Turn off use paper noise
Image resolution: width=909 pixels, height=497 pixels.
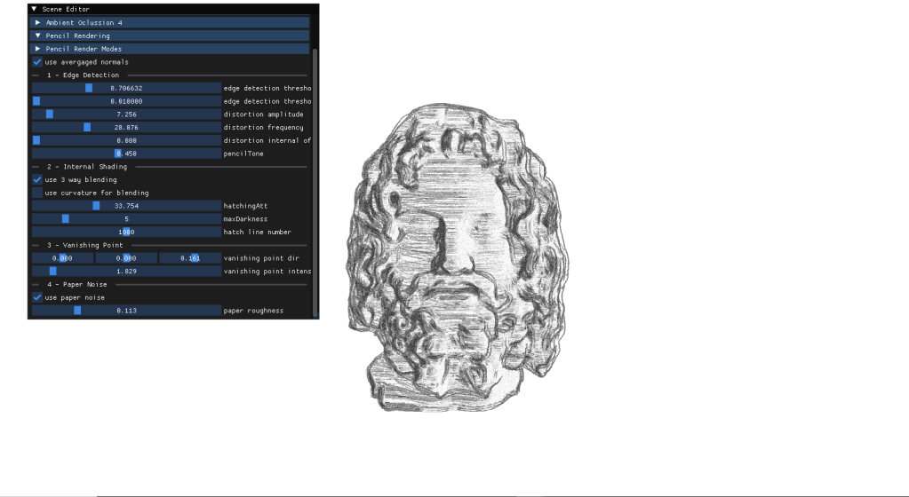[37, 297]
